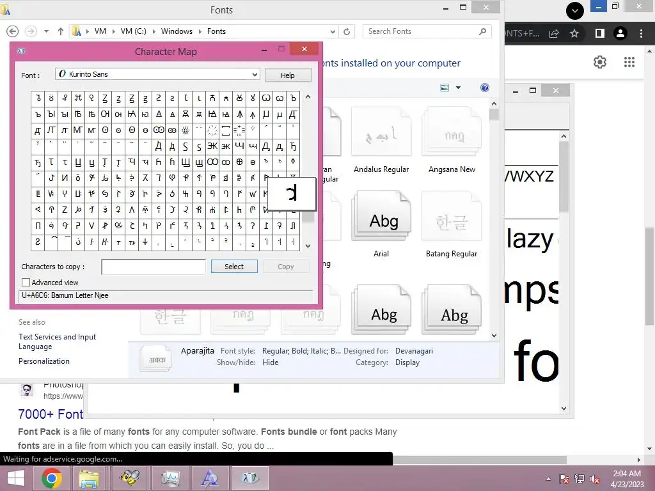Click the magnifier icon in Search Fonts
The image size is (655, 491).
pyautogui.click(x=482, y=31)
